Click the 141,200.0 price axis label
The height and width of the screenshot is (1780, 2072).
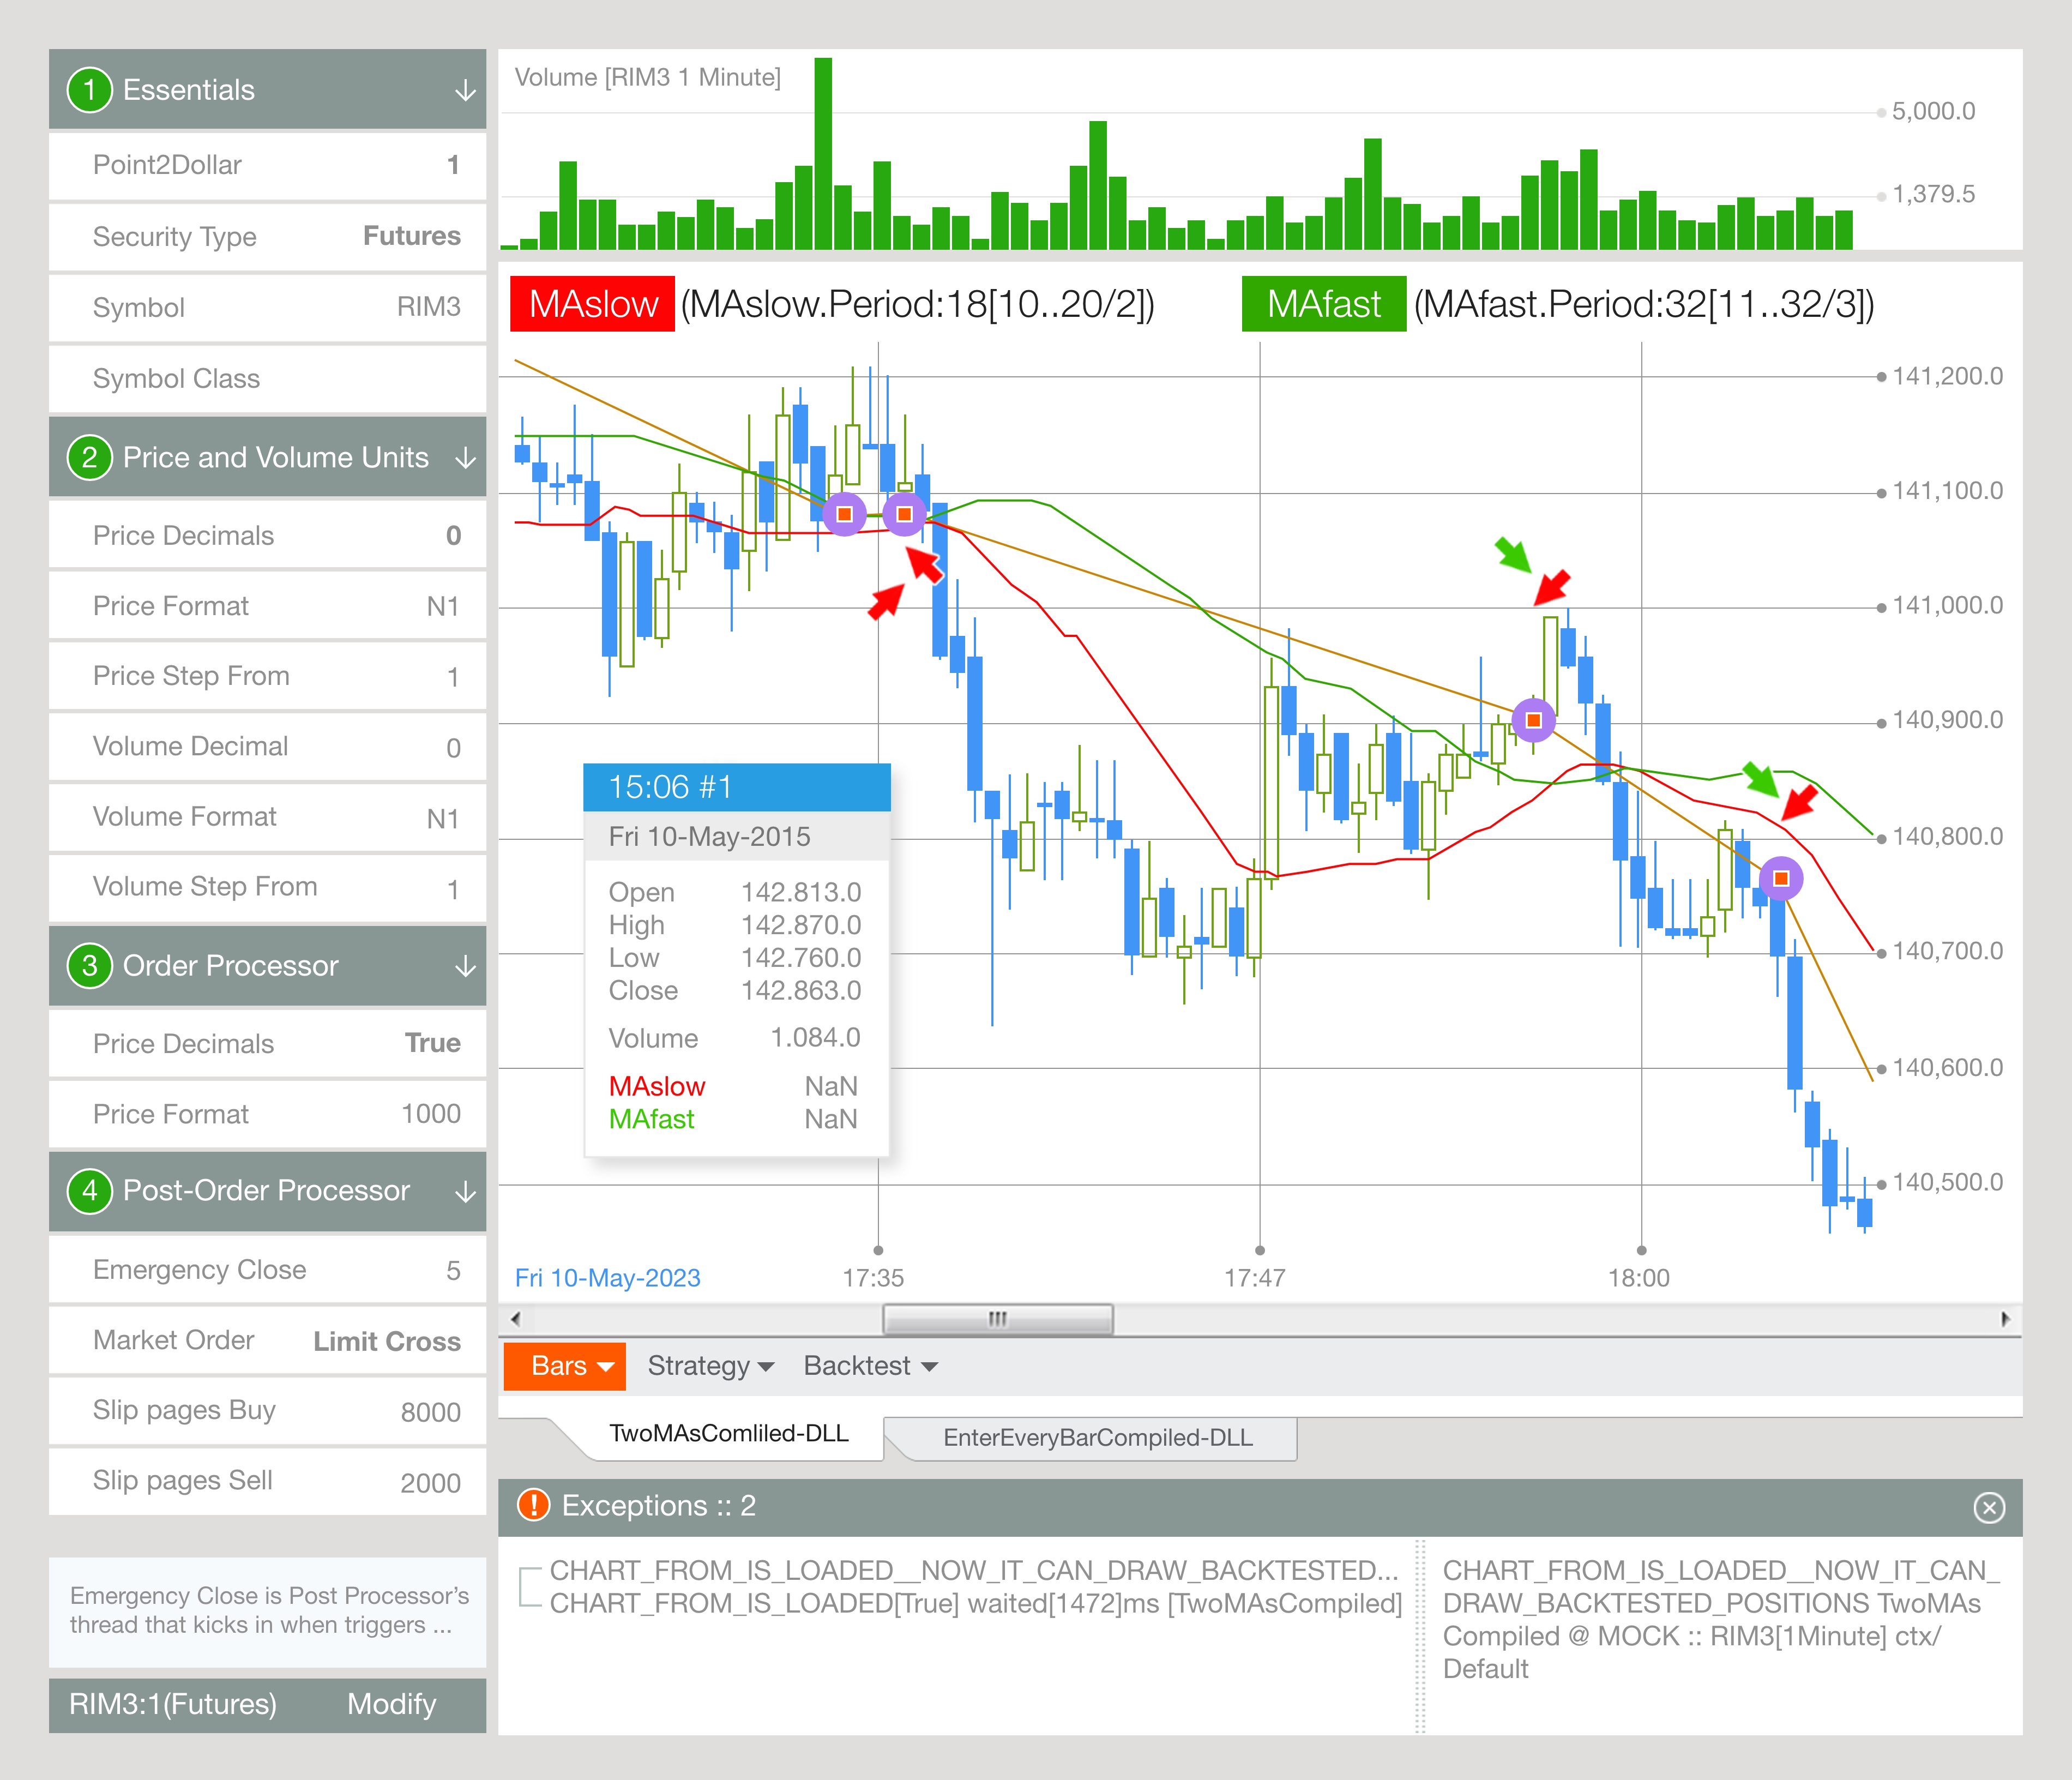coord(1947,377)
